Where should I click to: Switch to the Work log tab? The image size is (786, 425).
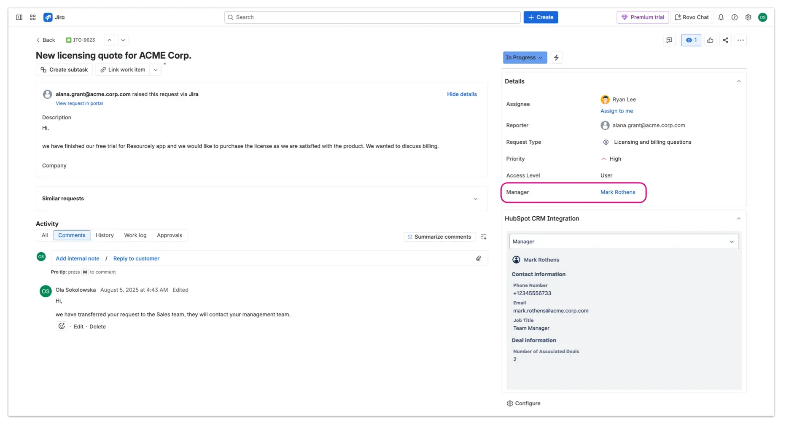[x=135, y=235]
